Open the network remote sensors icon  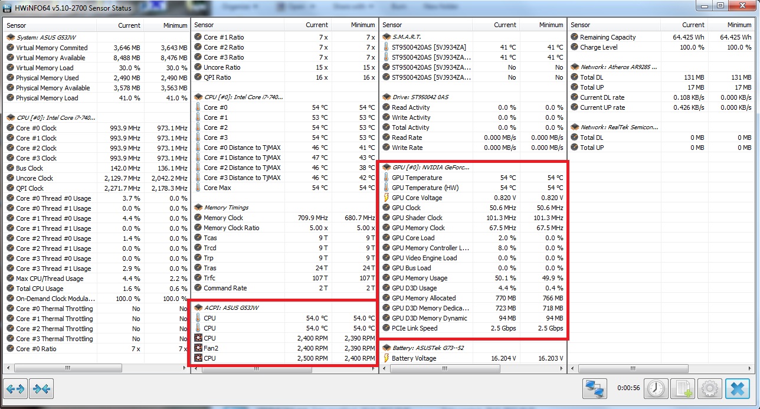[x=596, y=388]
